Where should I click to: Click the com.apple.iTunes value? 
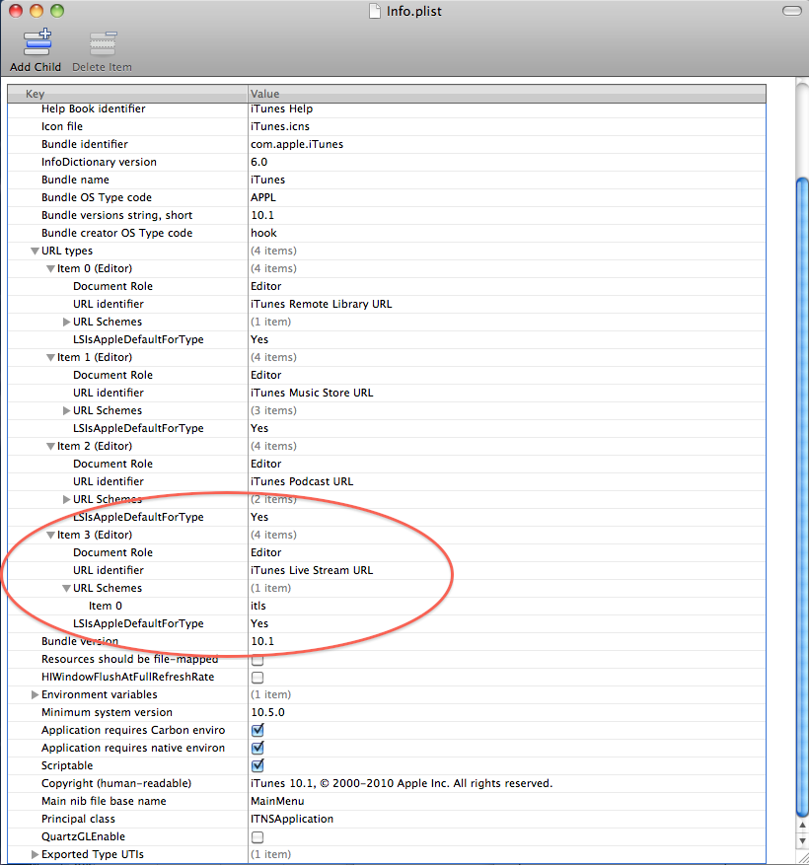coord(297,144)
